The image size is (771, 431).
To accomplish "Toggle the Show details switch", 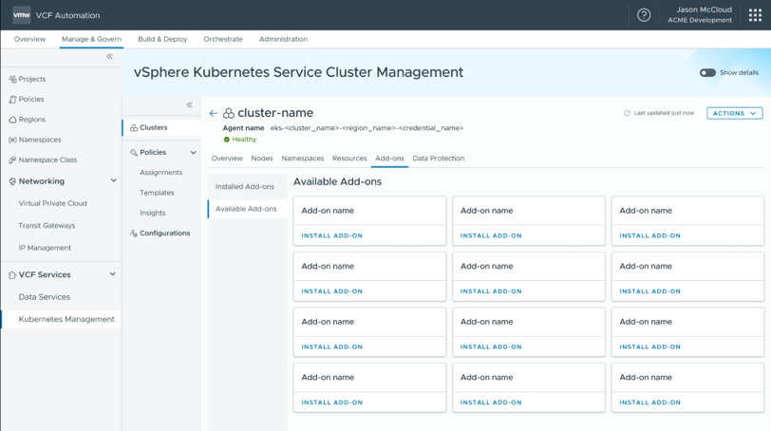I will click(707, 73).
